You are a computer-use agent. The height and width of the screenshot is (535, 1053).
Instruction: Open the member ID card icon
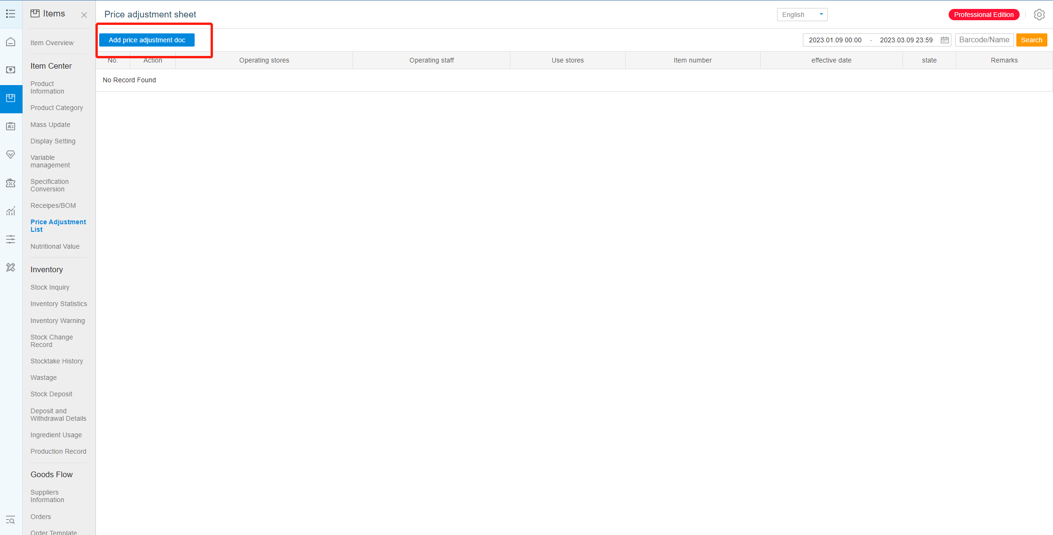11,126
